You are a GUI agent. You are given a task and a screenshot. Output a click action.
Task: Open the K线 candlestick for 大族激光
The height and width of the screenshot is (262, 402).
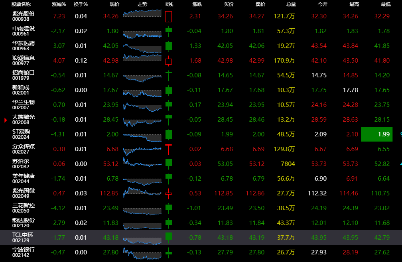(x=168, y=120)
